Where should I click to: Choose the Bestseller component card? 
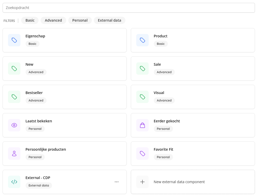[x=65, y=97]
